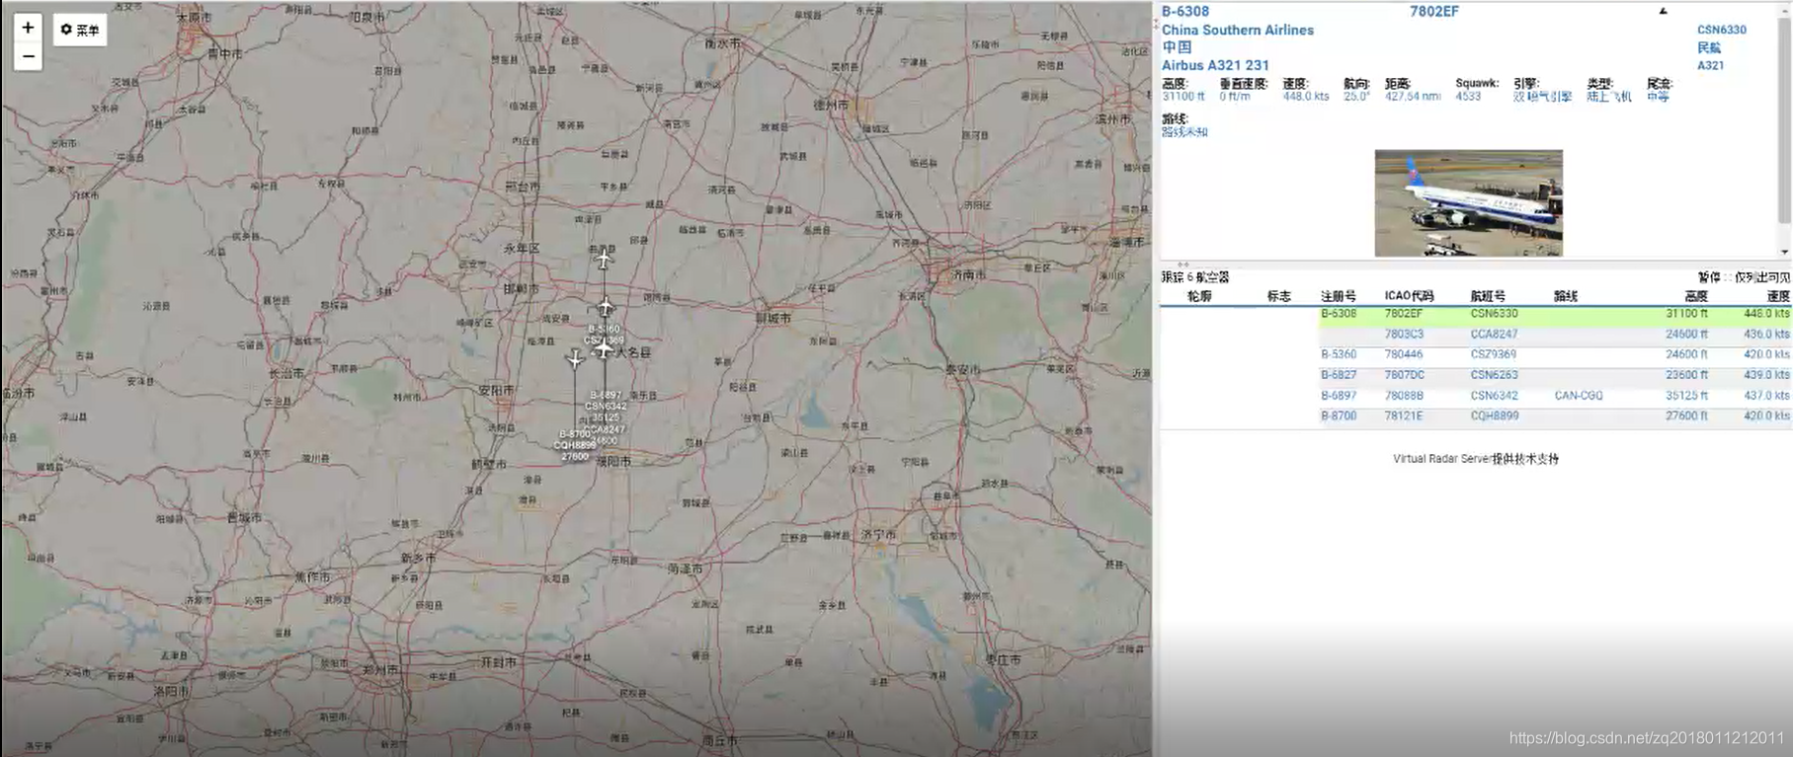This screenshot has height=757, width=1793.
Task: Sort the list by 速度 column
Action: pyautogui.click(x=1778, y=296)
